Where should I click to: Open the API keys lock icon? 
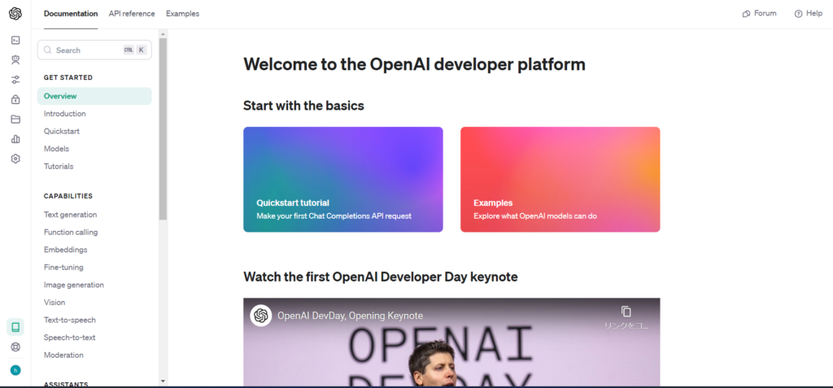(x=15, y=99)
